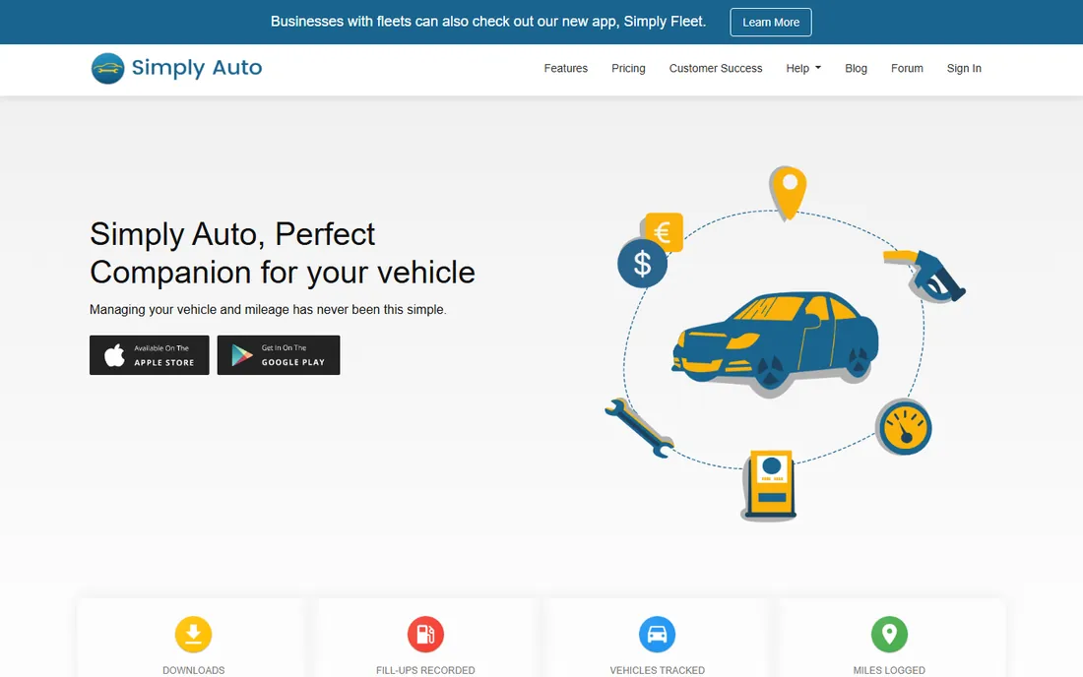The height and width of the screenshot is (677, 1083).
Task: Click the Learn More button
Action: [x=771, y=22]
